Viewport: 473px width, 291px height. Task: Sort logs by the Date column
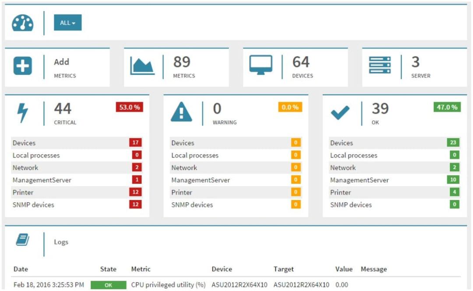coord(21,269)
